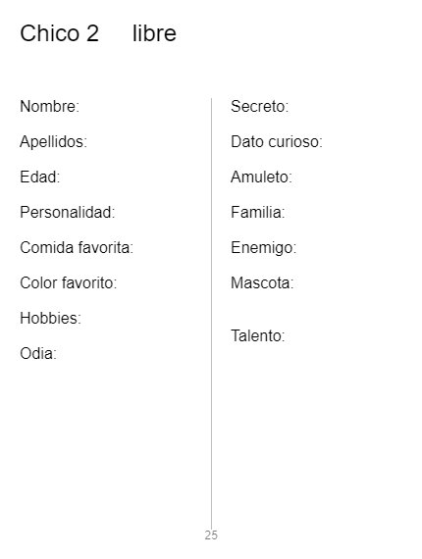Click the 'Talento:' label
The height and width of the screenshot is (559, 422).
257,335
